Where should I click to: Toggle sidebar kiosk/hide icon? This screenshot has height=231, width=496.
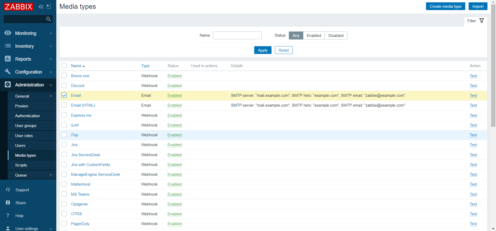pos(49,7)
